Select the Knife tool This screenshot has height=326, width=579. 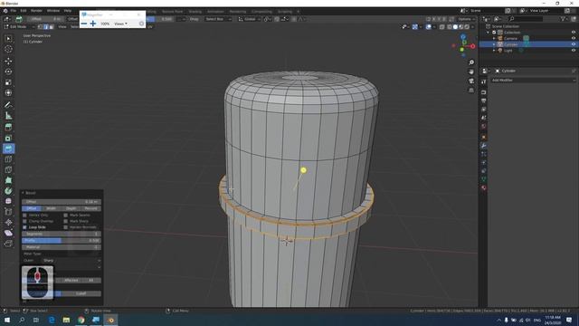8,170
